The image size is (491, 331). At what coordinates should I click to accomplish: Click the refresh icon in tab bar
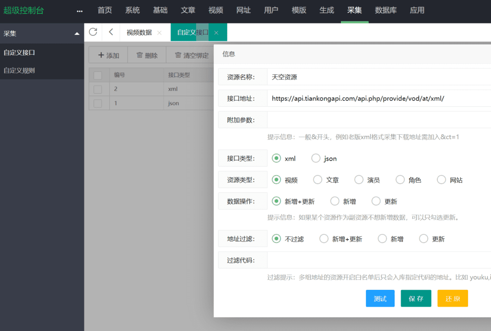(93, 32)
